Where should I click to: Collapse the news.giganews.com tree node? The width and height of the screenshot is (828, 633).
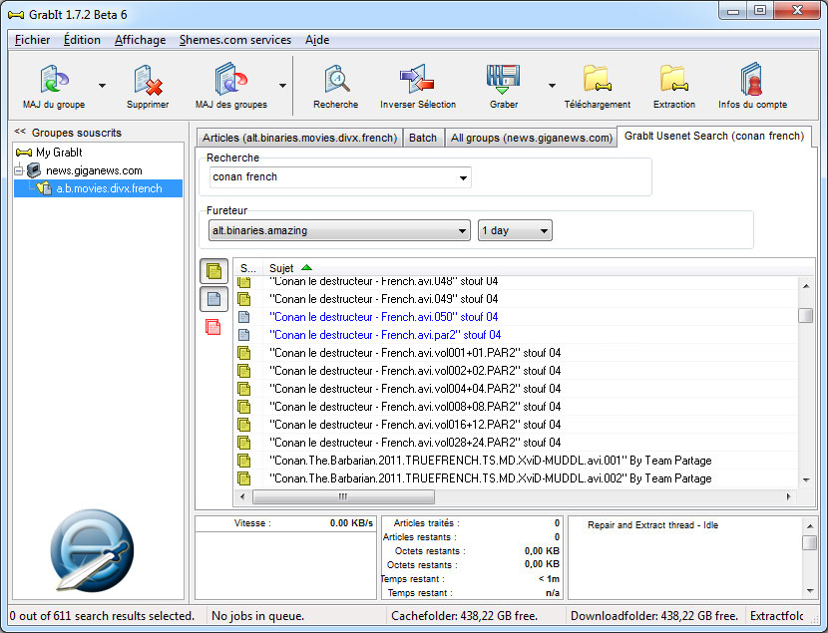[19, 170]
